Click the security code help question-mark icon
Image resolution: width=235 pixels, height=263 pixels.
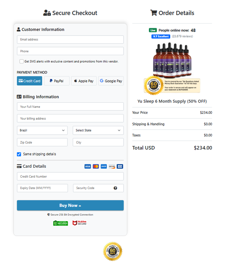(x=115, y=188)
